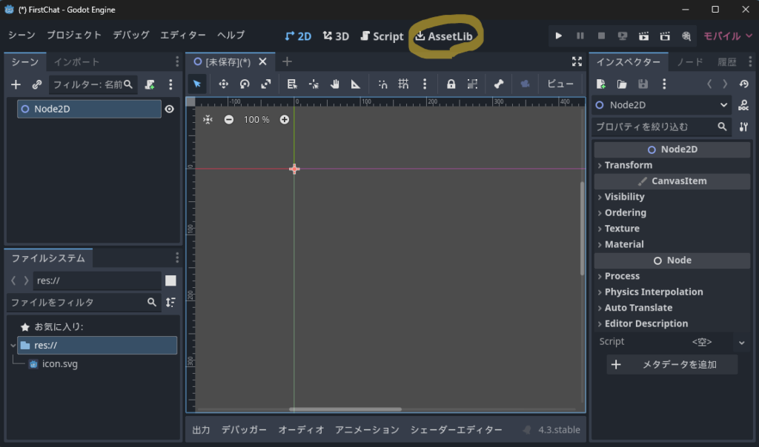Open snapping options three-dot menu

tap(425, 84)
